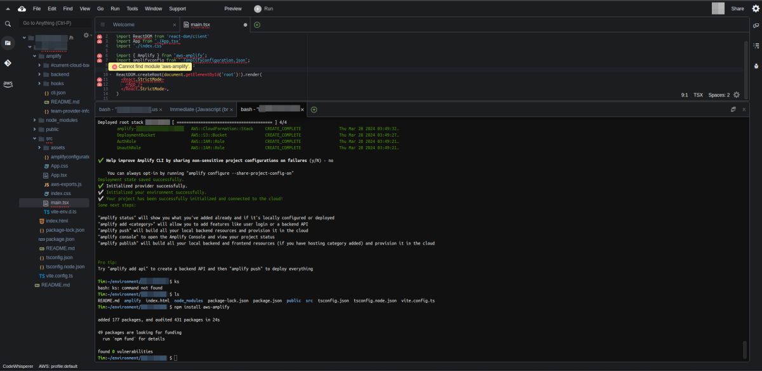Click the 9:1 cursor position indicator

point(685,95)
